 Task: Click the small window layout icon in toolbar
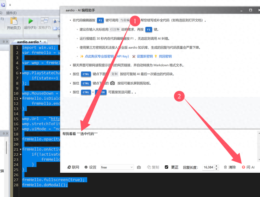(55, 28)
